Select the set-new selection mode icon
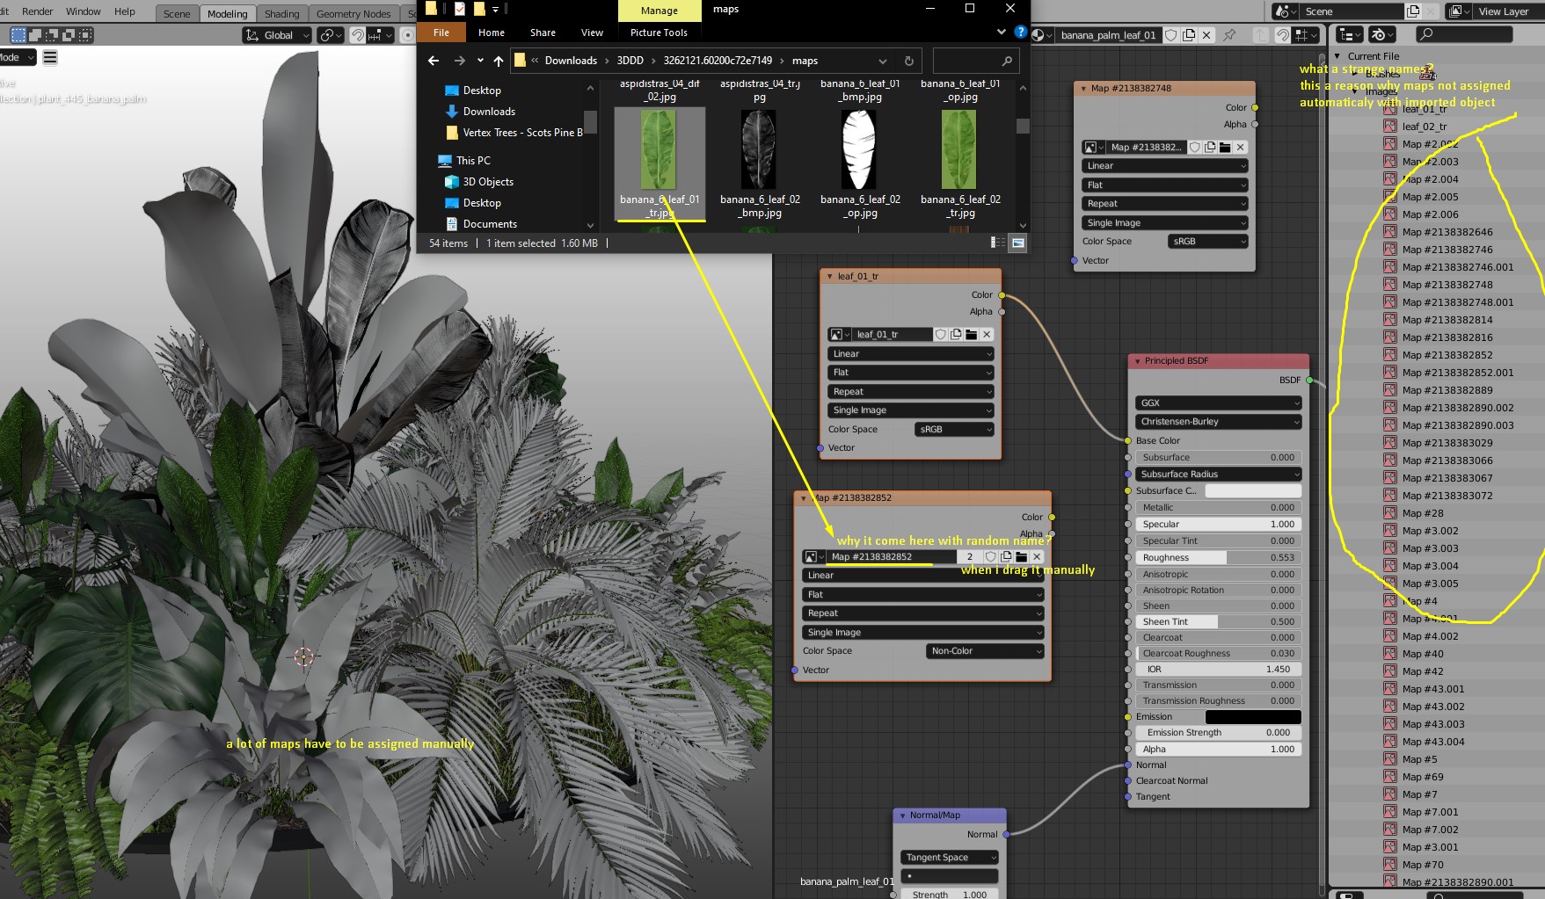This screenshot has width=1545, height=899. click(18, 35)
